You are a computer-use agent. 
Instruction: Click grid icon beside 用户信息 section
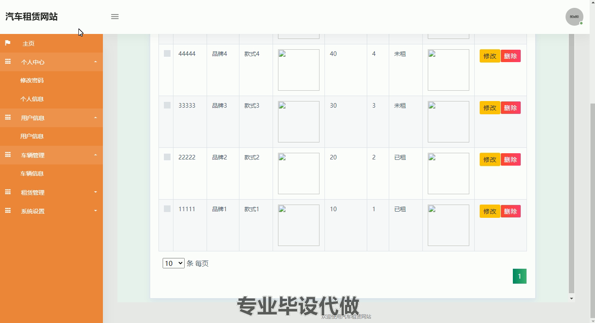(7, 118)
